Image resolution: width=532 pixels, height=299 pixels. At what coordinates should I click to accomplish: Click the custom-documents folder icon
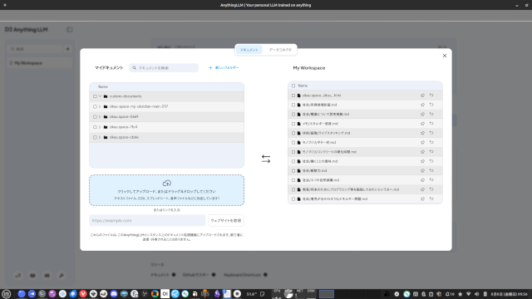pos(106,96)
